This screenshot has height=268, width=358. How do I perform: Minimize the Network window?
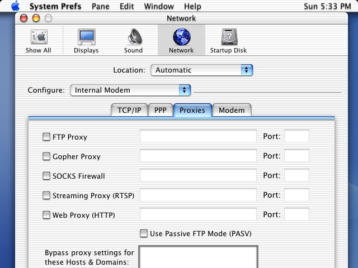click(x=36, y=18)
